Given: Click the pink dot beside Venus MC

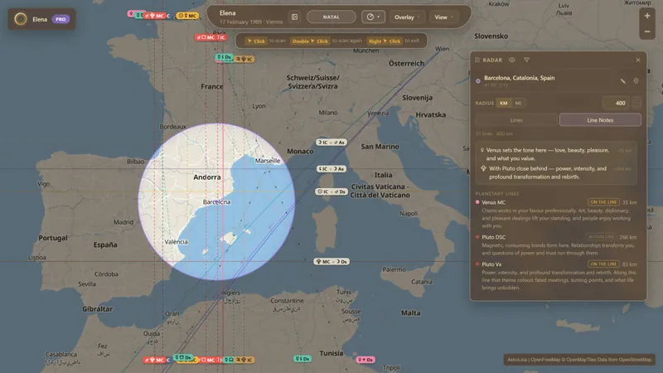Looking at the screenshot, I should pyautogui.click(x=477, y=202).
